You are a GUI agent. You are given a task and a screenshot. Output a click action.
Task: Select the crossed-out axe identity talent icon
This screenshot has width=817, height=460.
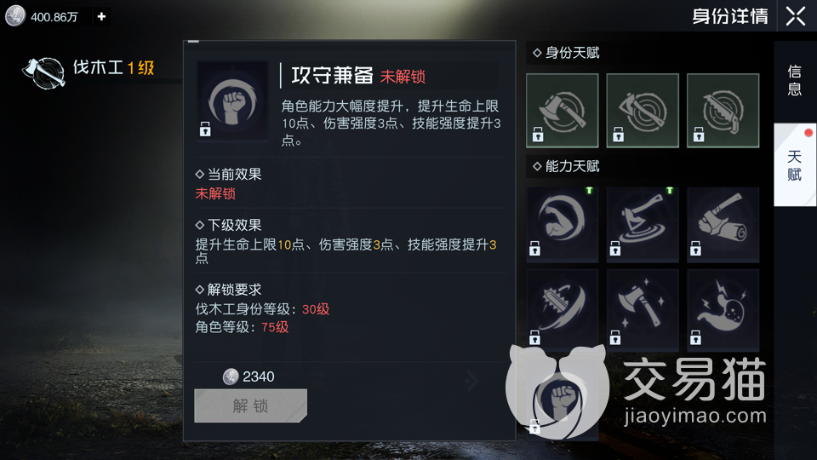click(643, 111)
